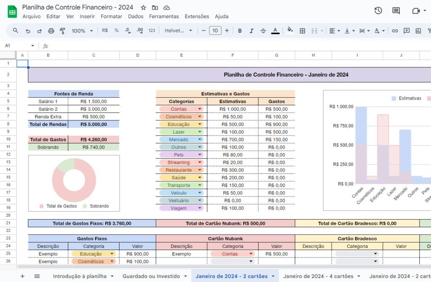Click the font size input field
The image size is (431, 282).
pos(215,31)
